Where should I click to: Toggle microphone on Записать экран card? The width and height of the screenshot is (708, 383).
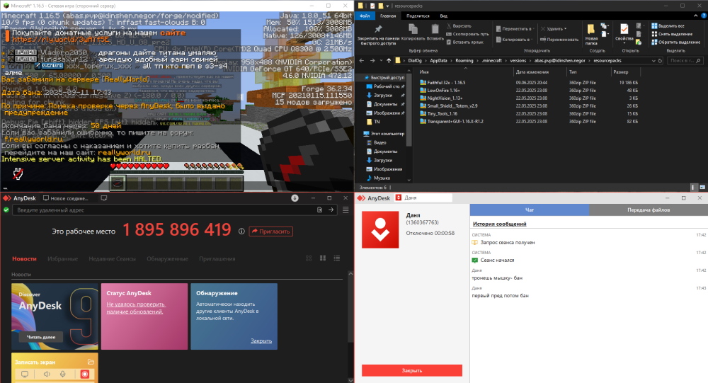(63, 374)
